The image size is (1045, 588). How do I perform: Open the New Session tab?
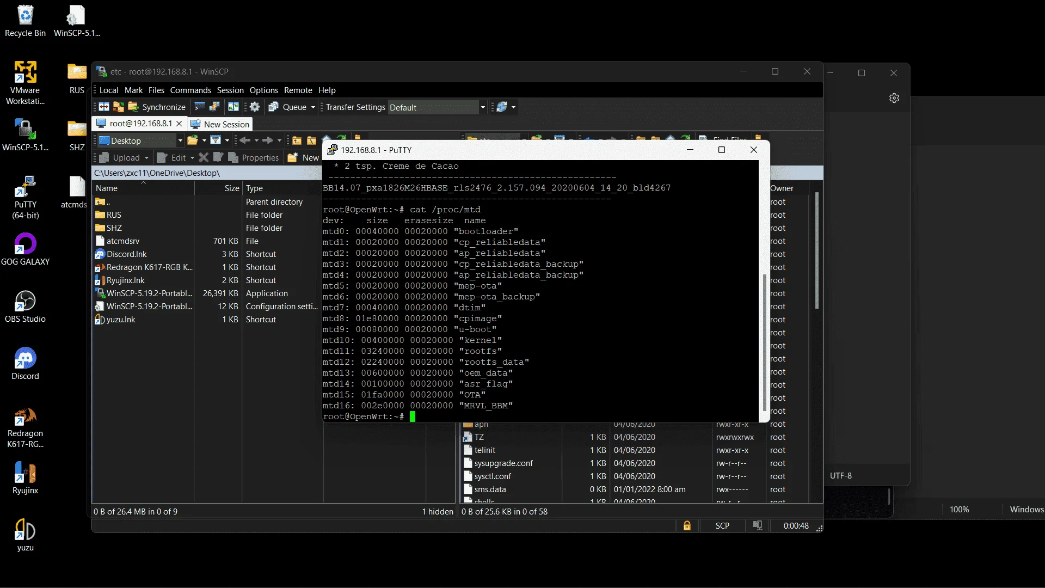(x=220, y=124)
